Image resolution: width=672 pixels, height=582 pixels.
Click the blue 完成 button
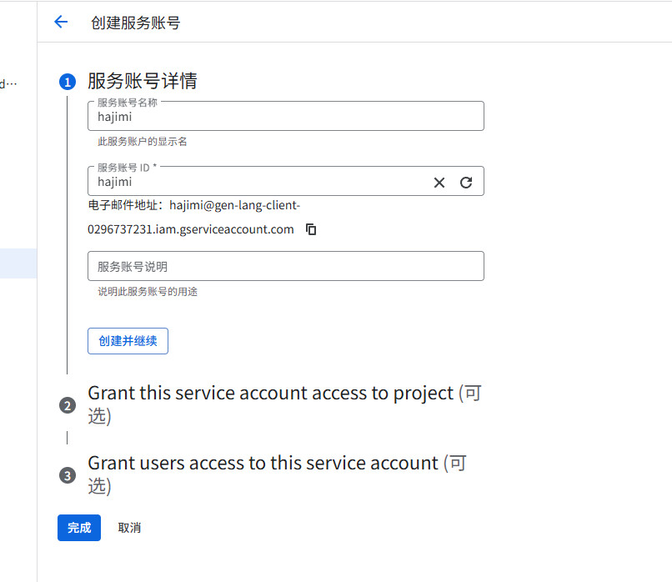tap(79, 528)
